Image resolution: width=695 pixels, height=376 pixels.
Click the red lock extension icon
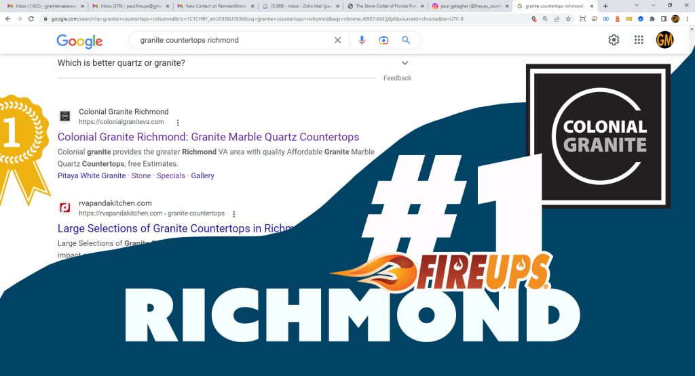[x=617, y=19]
